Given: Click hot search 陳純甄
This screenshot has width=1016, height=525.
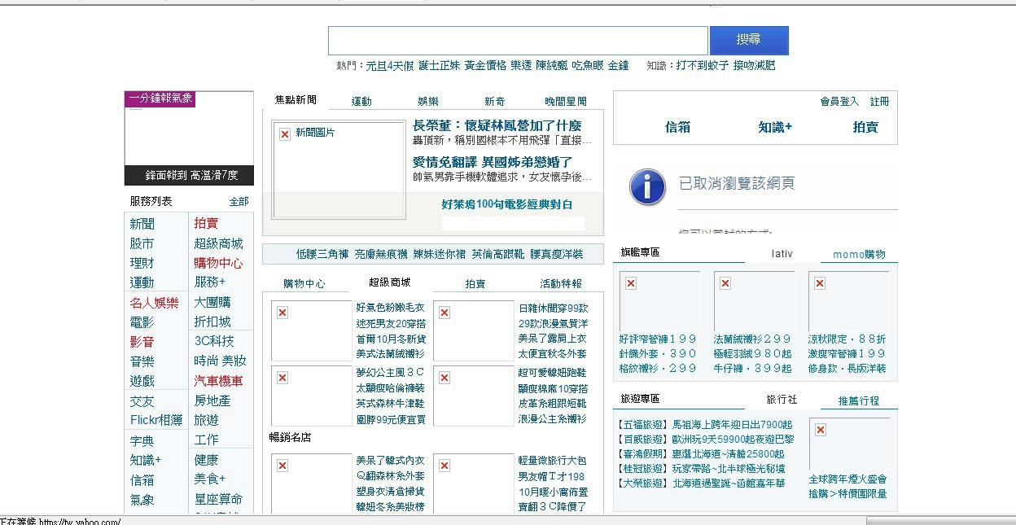Looking at the screenshot, I should pyautogui.click(x=551, y=65).
